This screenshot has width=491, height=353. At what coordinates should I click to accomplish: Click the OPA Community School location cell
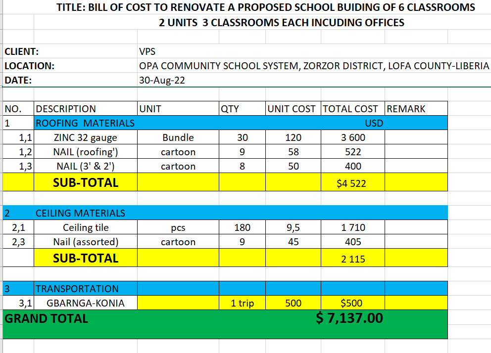[314, 66]
